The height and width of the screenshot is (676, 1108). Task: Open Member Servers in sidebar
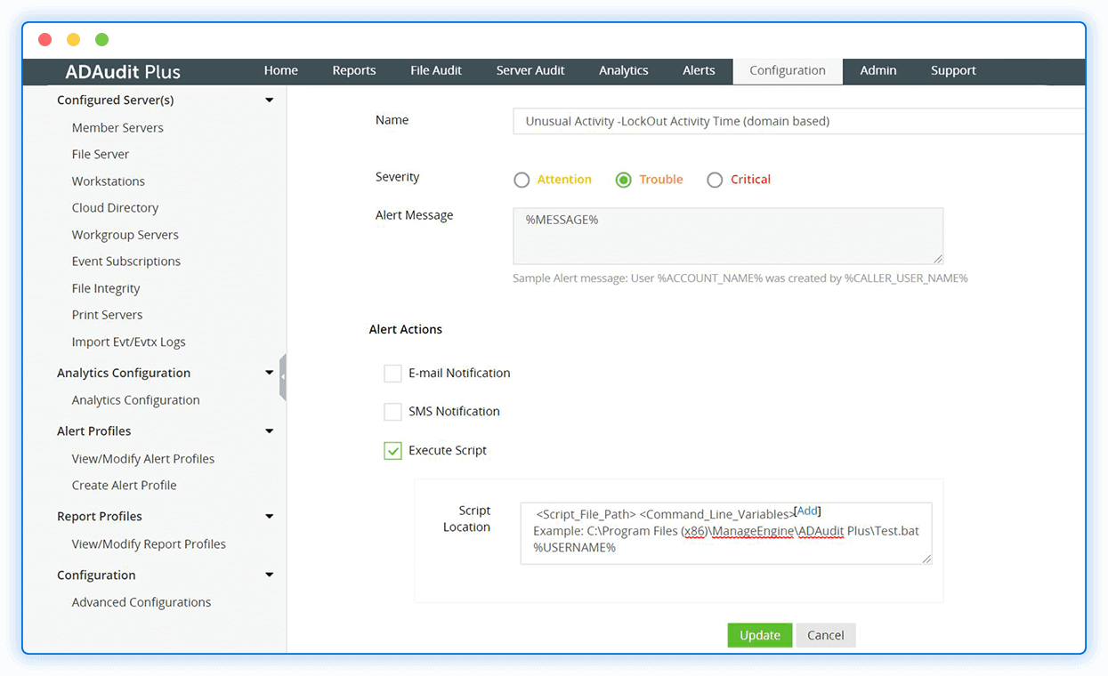point(117,127)
